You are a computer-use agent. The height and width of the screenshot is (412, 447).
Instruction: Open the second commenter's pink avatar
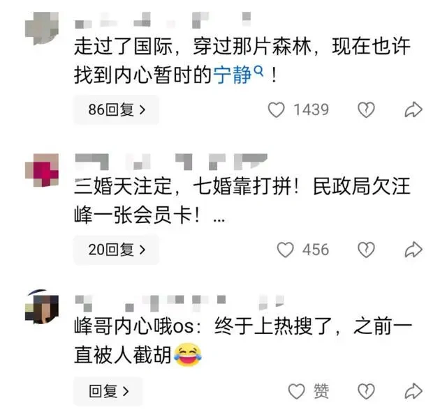tap(42, 170)
